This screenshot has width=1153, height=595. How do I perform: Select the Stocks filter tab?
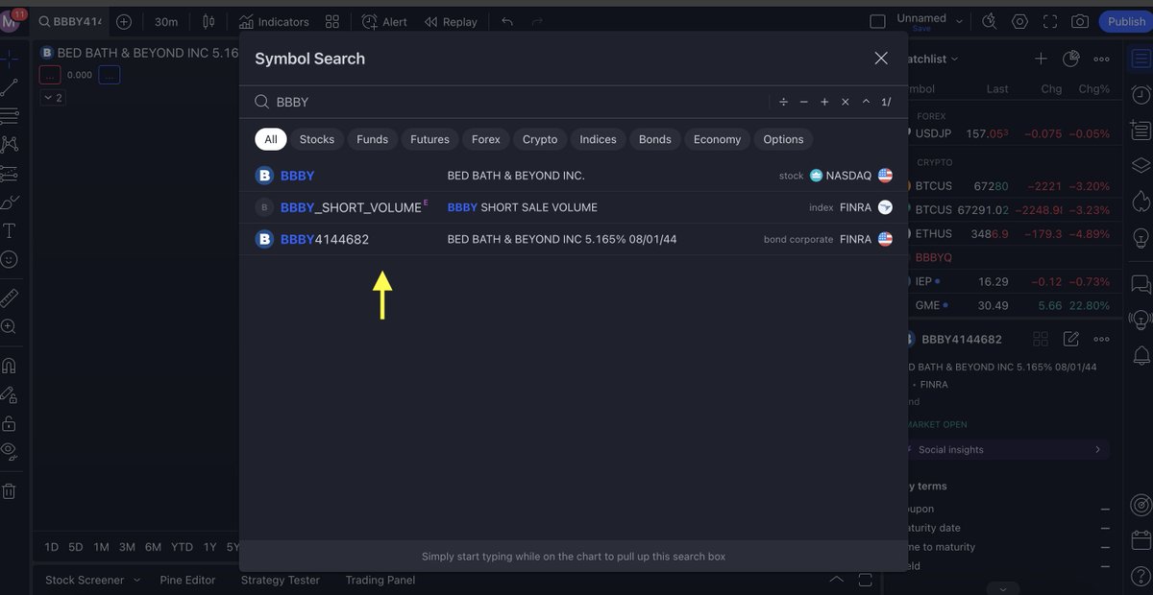[x=317, y=139]
